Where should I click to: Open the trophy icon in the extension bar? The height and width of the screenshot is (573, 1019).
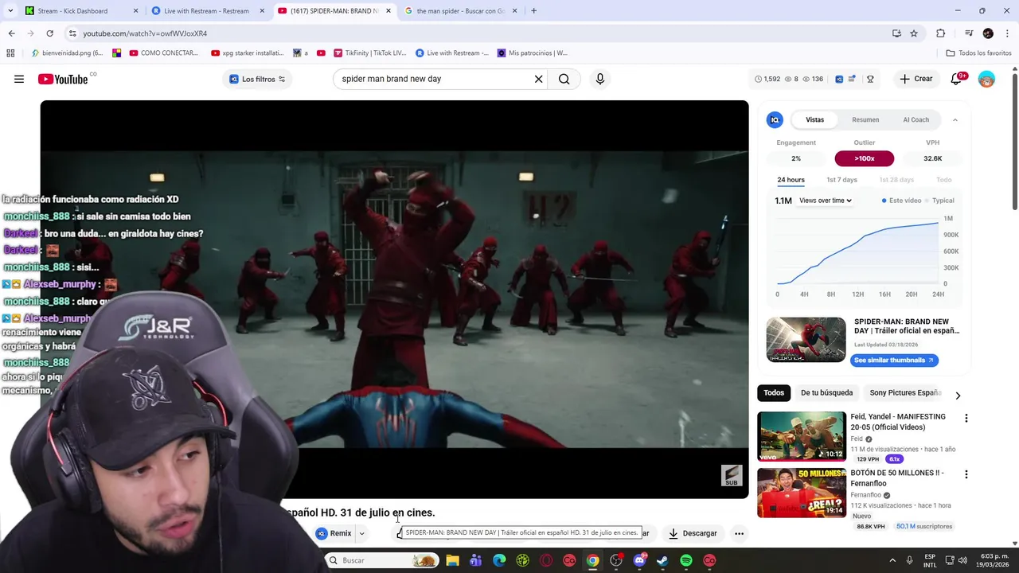tap(870, 79)
